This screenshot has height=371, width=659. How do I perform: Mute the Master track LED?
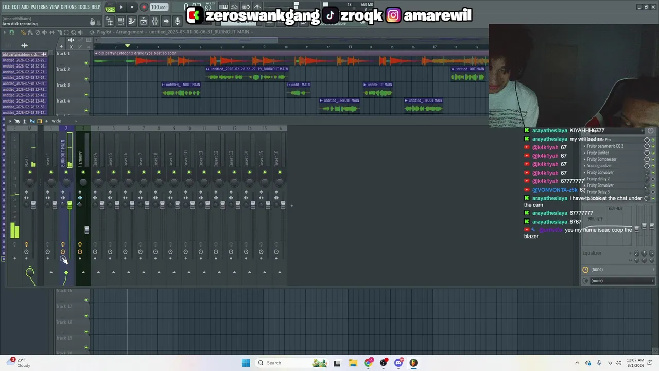point(30,172)
